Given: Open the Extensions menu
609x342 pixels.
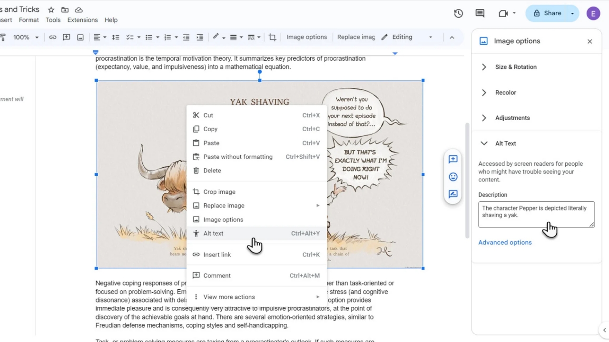Looking at the screenshot, I should (x=82, y=20).
